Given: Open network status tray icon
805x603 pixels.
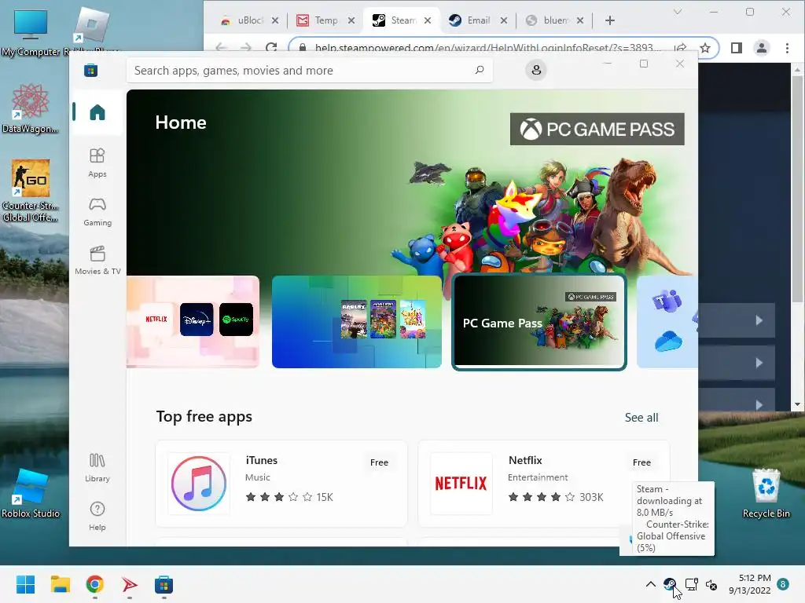Looking at the screenshot, I should click(x=692, y=584).
